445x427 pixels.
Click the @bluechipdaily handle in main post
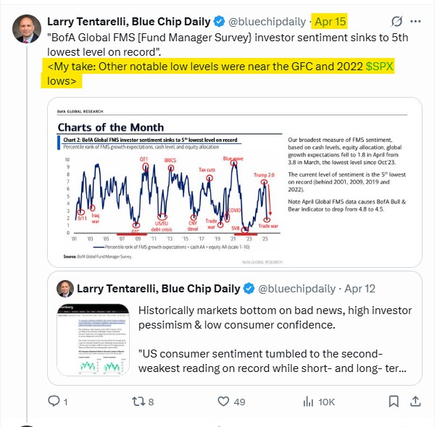click(267, 22)
